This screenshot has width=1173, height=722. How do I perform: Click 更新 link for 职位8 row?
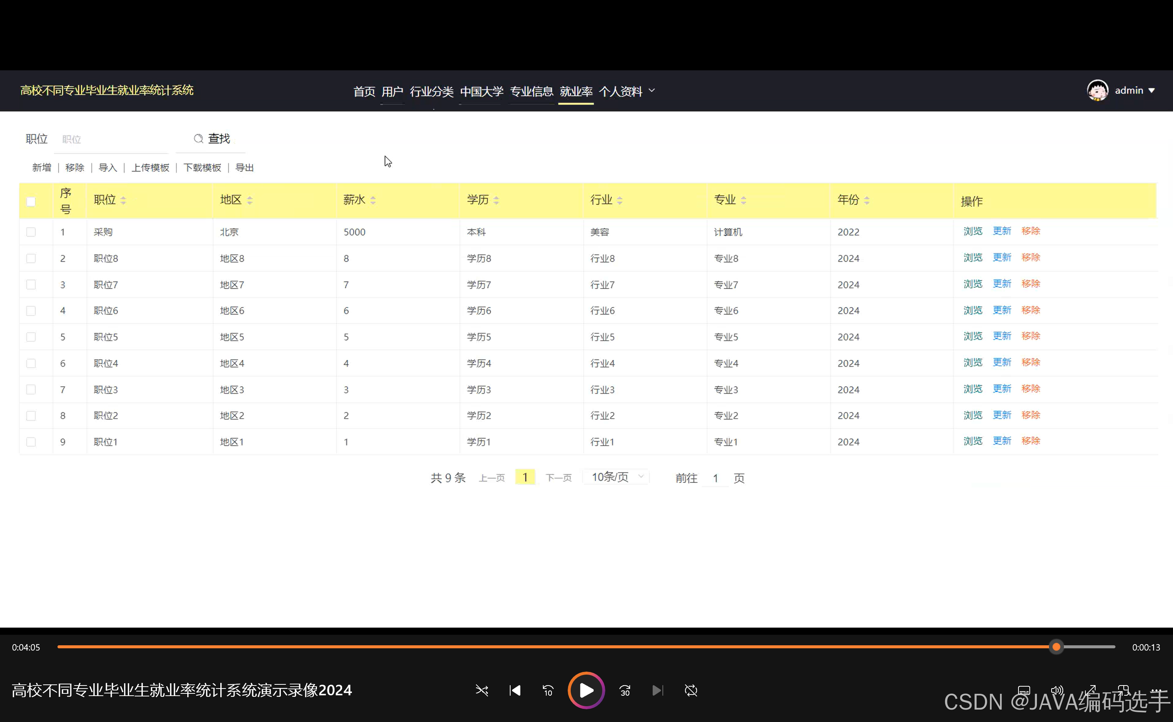[x=1002, y=258]
